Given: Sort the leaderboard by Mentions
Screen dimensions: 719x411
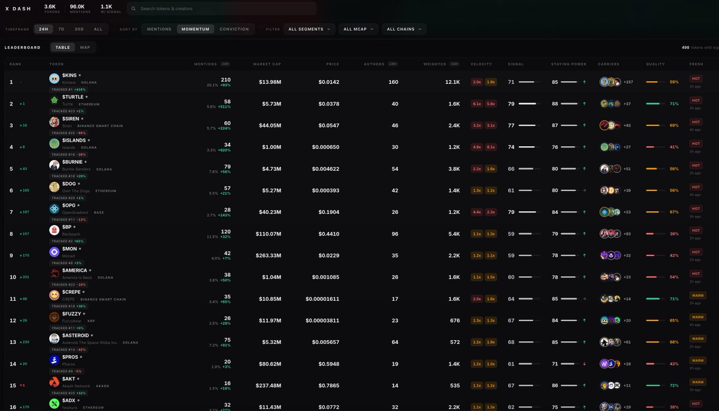Looking at the screenshot, I should pyautogui.click(x=159, y=29).
